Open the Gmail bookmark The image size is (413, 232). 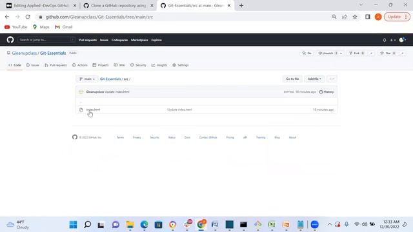click(64, 27)
